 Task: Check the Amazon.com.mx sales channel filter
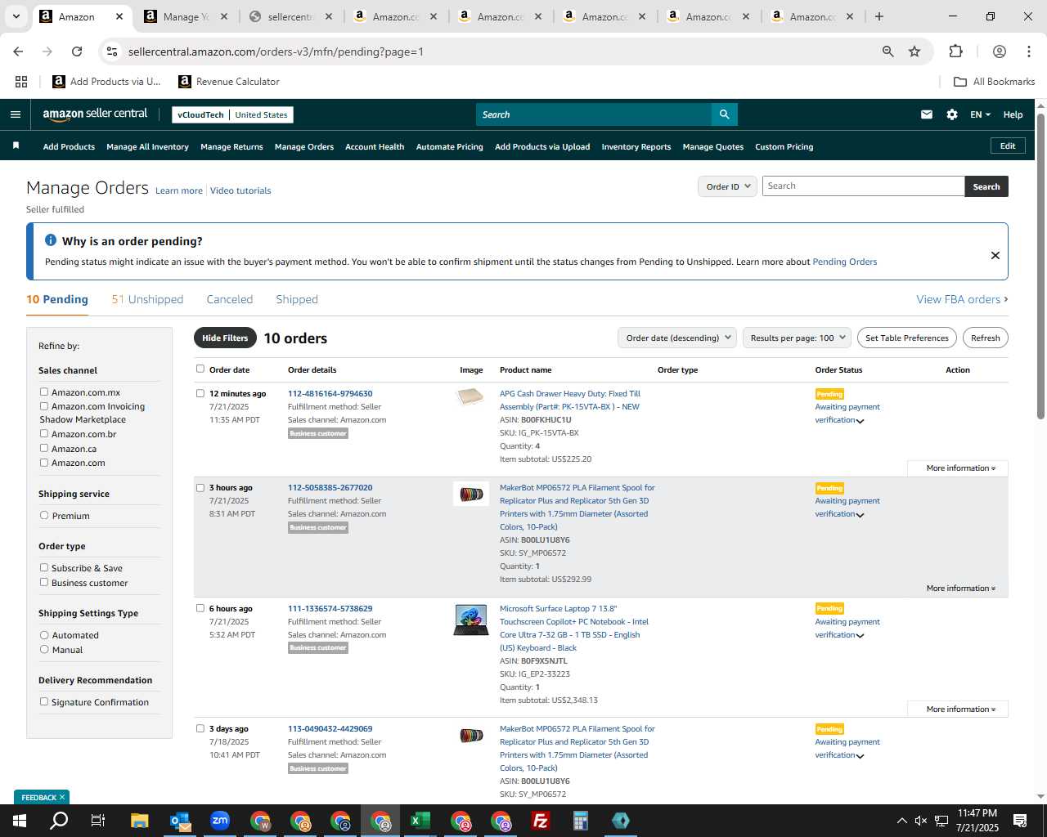click(44, 392)
